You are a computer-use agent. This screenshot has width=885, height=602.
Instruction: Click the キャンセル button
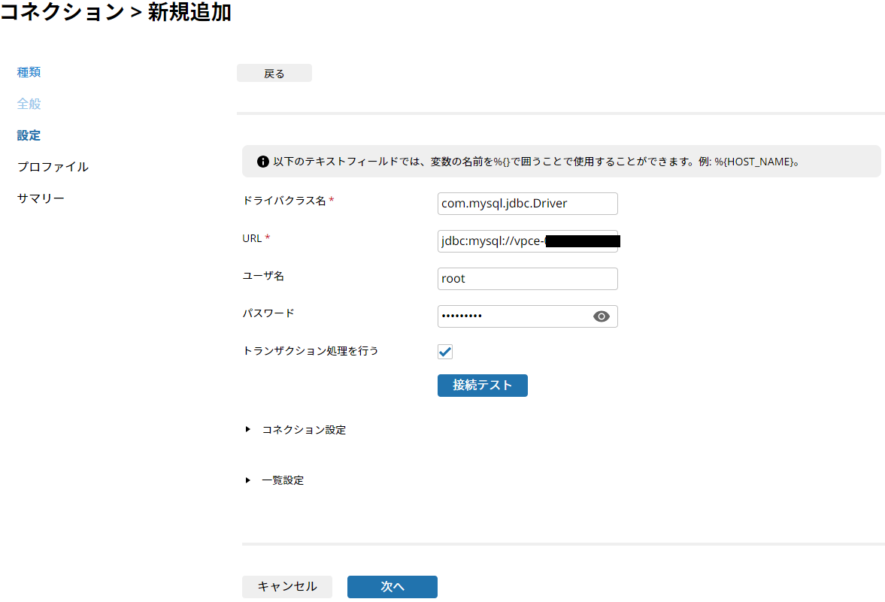point(286,587)
